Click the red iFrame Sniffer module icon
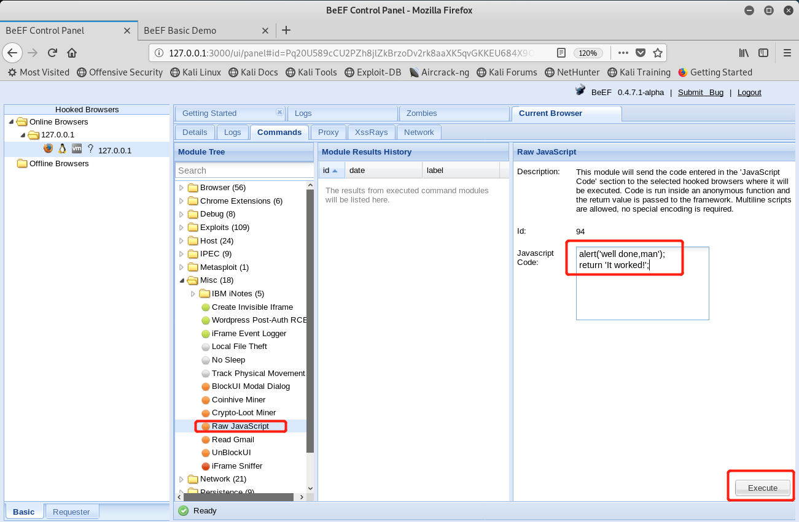Image resolution: width=799 pixels, height=522 pixels. click(x=206, y=466)
